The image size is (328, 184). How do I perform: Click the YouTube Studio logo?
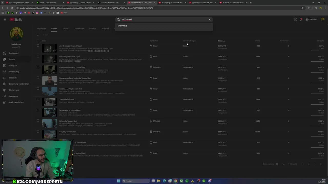(x=16, y=19)
